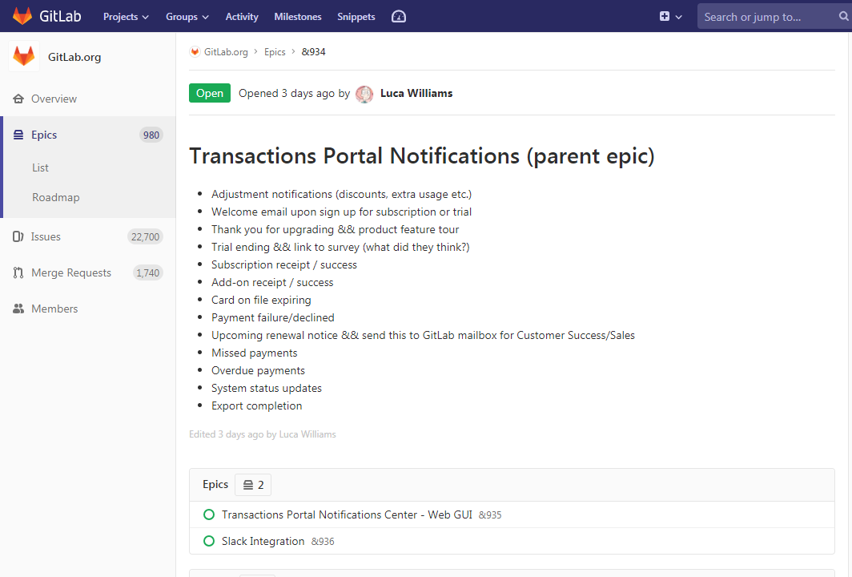
Task: Expand the Projects dropdown menu
Action: (126, 17)
